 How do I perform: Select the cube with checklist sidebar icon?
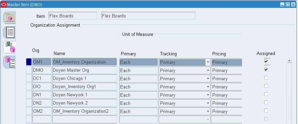(10, 62)
